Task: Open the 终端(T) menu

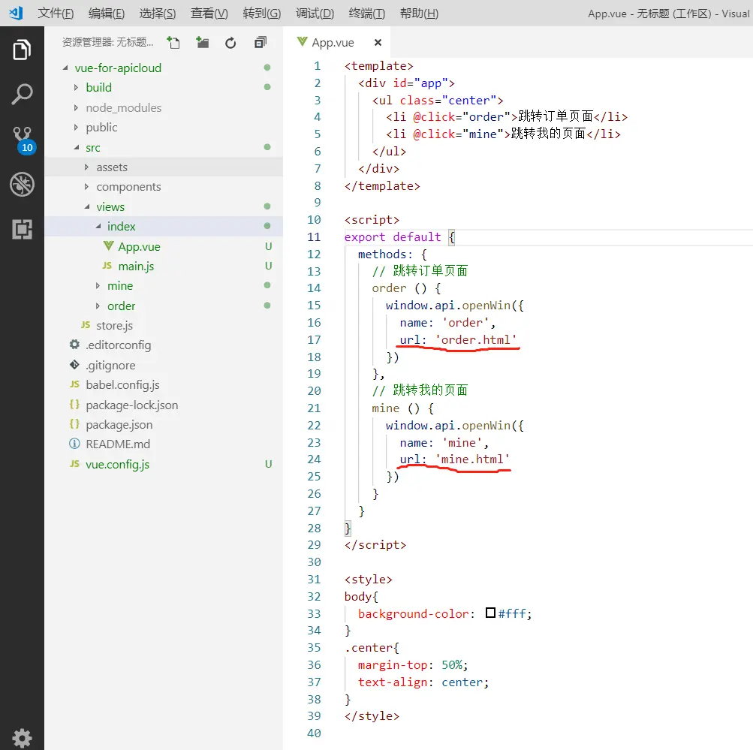Action: [367, 13]
